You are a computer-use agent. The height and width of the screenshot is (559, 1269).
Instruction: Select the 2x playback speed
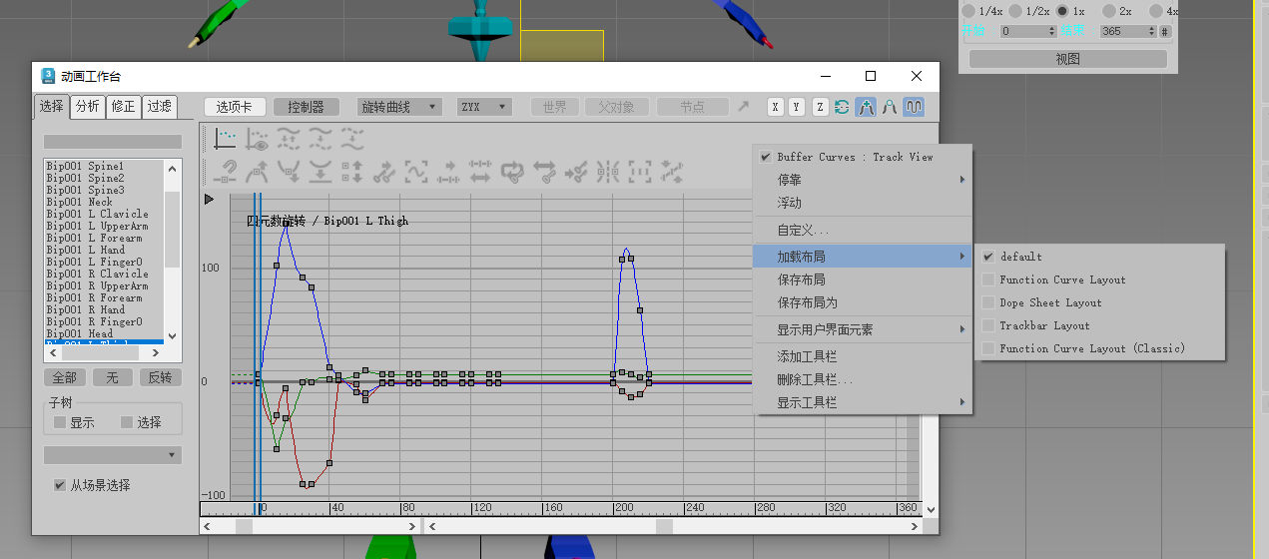1109,11
